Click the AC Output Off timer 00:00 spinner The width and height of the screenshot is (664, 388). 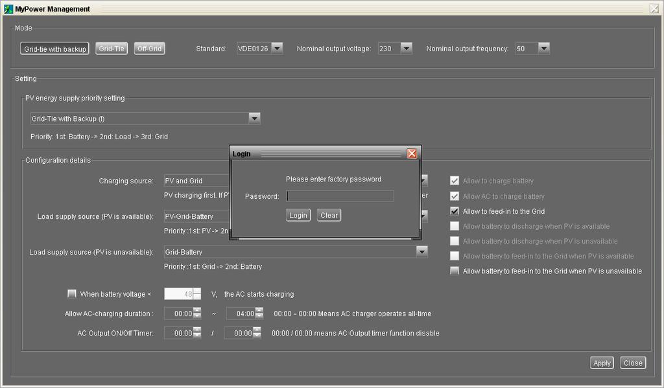243,333
